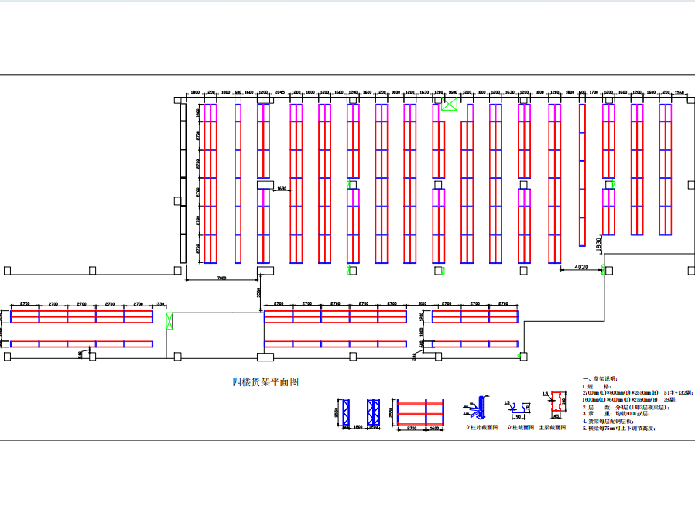Select the red 主梁截面图 beam section
The height and width of the screenshot is (506, 695).
(553, 404)
